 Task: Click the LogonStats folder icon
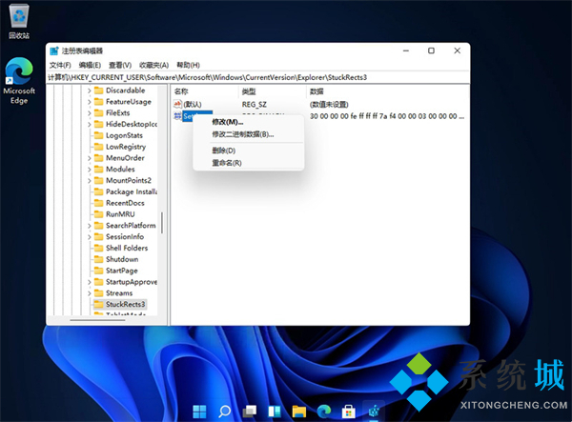click(x=98, y=135)
